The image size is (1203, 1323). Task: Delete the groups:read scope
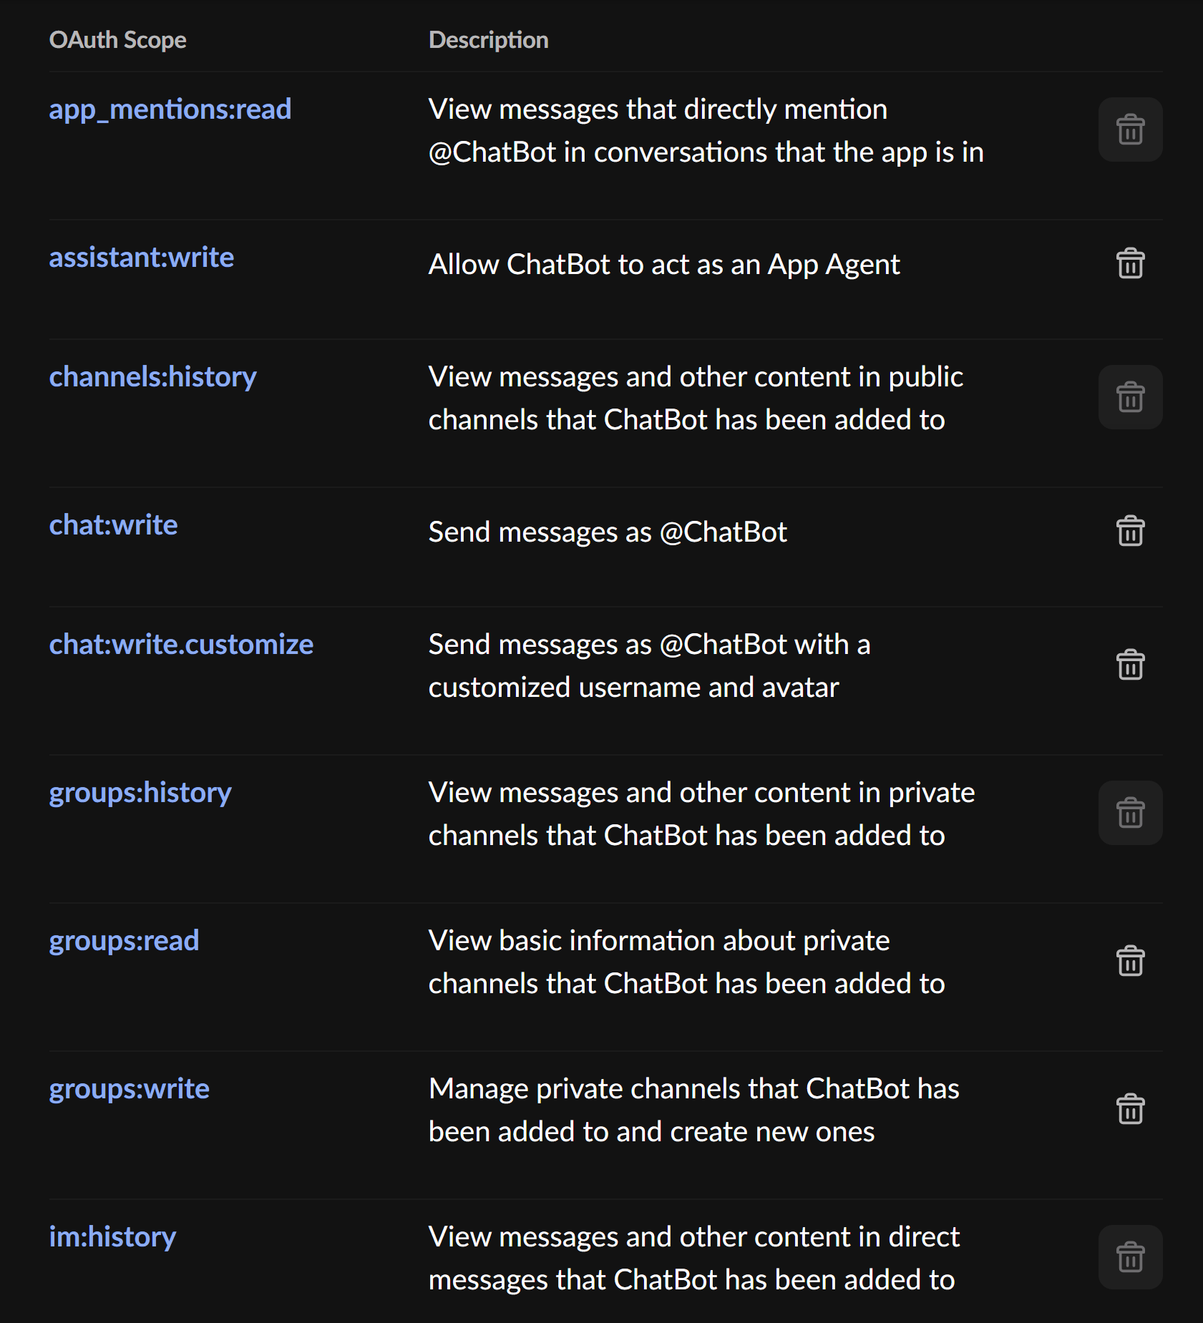tap(1130, 961)
